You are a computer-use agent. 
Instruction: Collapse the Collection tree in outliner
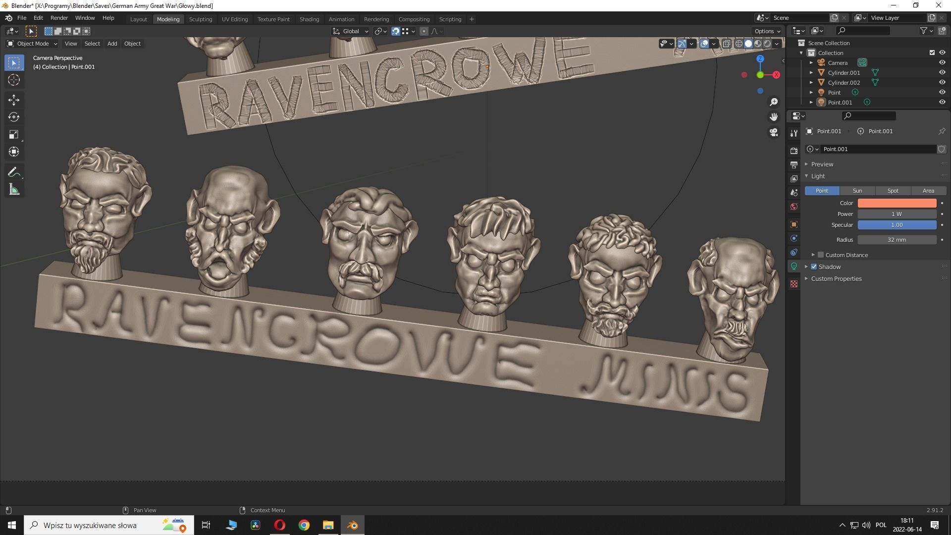801,53
